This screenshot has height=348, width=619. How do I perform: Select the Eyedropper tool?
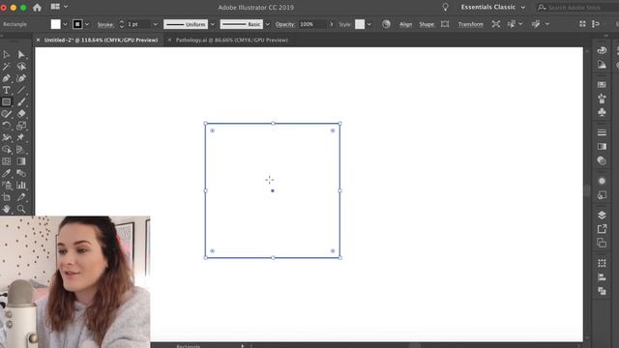point(7,173)
